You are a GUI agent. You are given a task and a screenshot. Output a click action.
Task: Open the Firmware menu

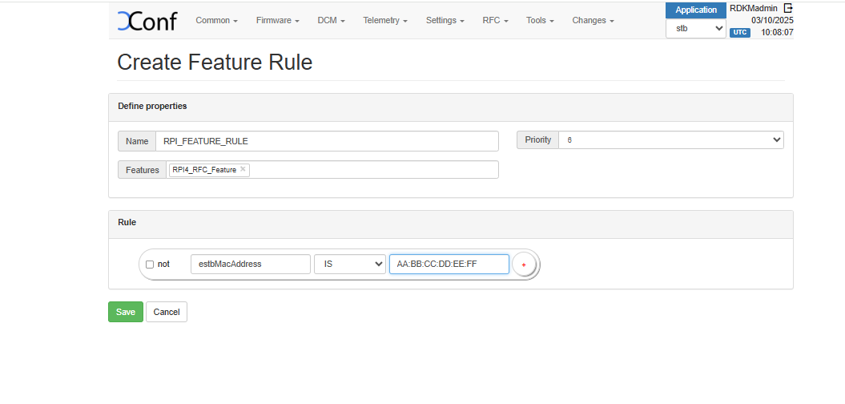(x=277, y=20)
